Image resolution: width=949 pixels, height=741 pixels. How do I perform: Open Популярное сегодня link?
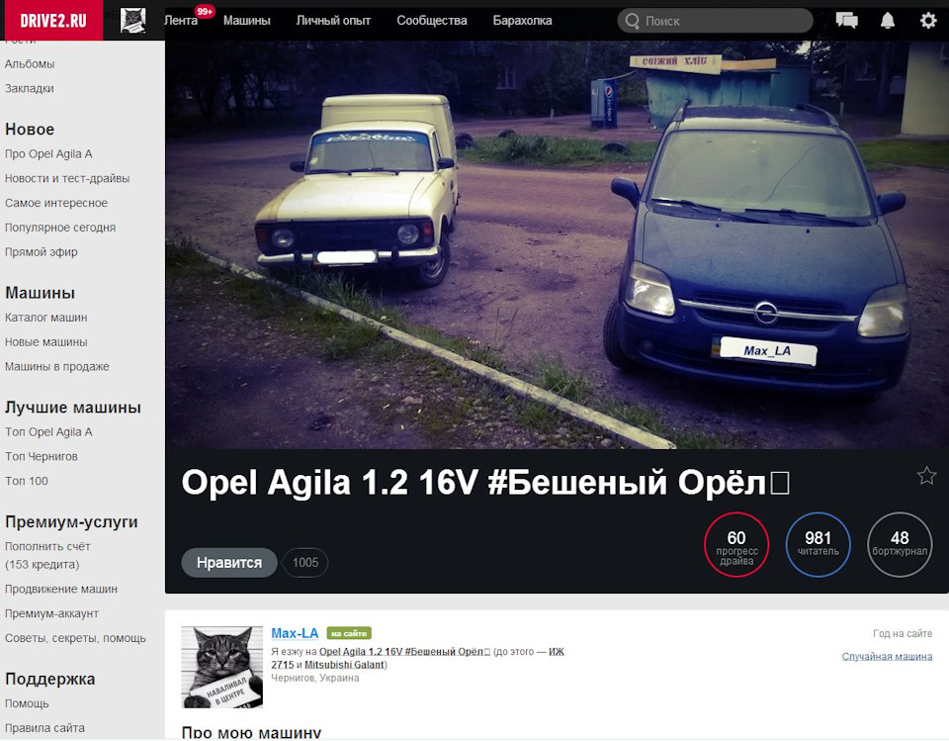(60, 228)
